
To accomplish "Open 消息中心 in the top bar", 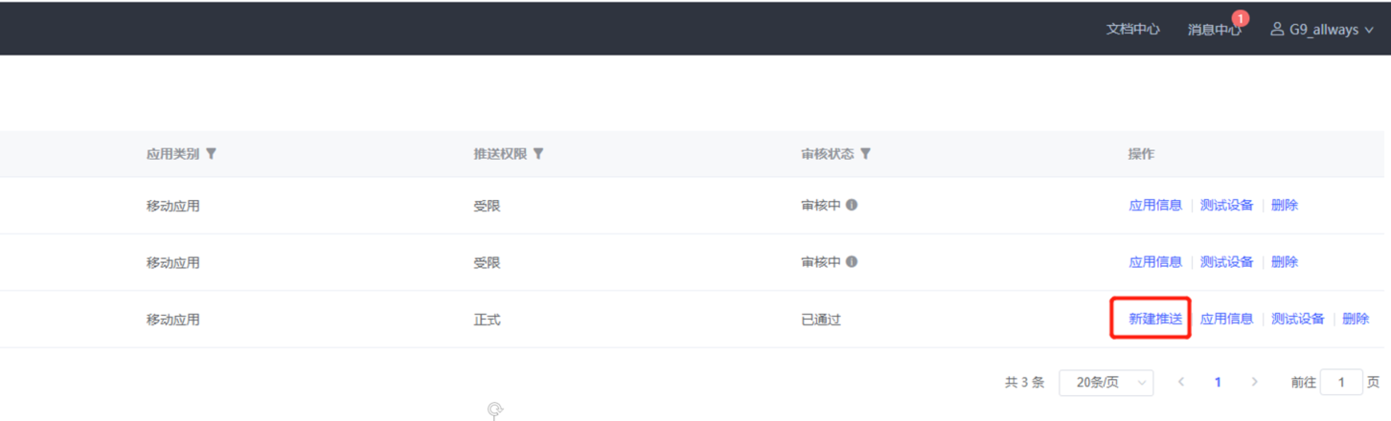I will [x=1213, y=30].
